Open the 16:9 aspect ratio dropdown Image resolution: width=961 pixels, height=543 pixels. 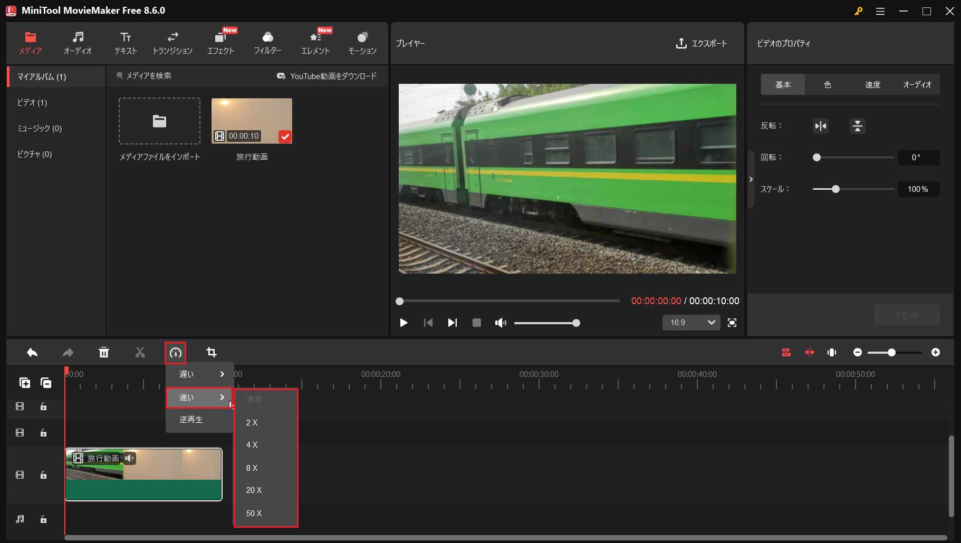(x=690, y=322)
